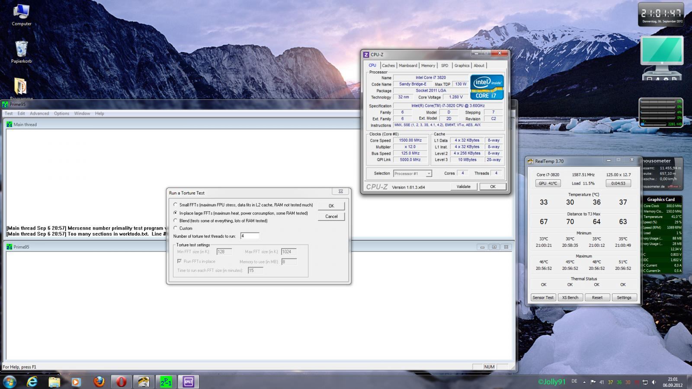Cancel the torture test dialog
Image resolution: width=692 pixels, height=389 pixels.
331,217
